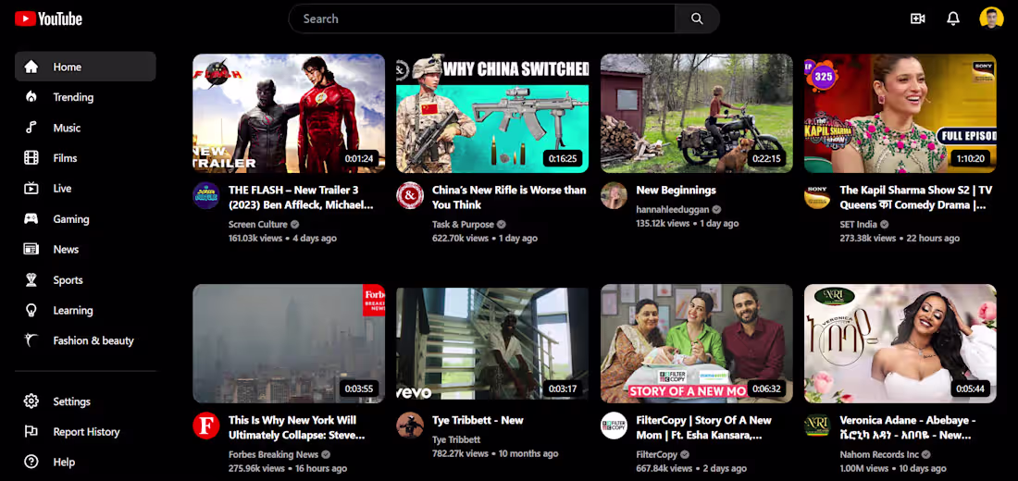This screenshot has width=1018, height=481.
Task: Open the News label in sidebar
Action: point(67,249)
